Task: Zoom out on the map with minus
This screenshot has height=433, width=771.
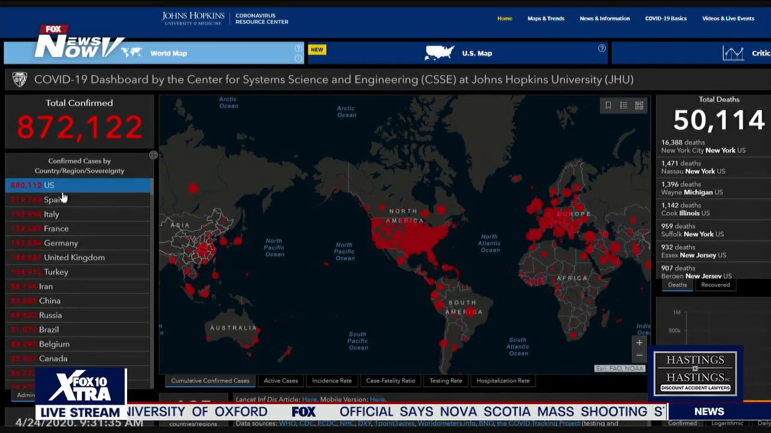Action: tap(639, 355)
